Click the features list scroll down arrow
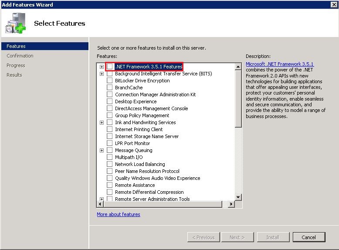The width and height of the screenshot is (339, 250). coord(238,197)
